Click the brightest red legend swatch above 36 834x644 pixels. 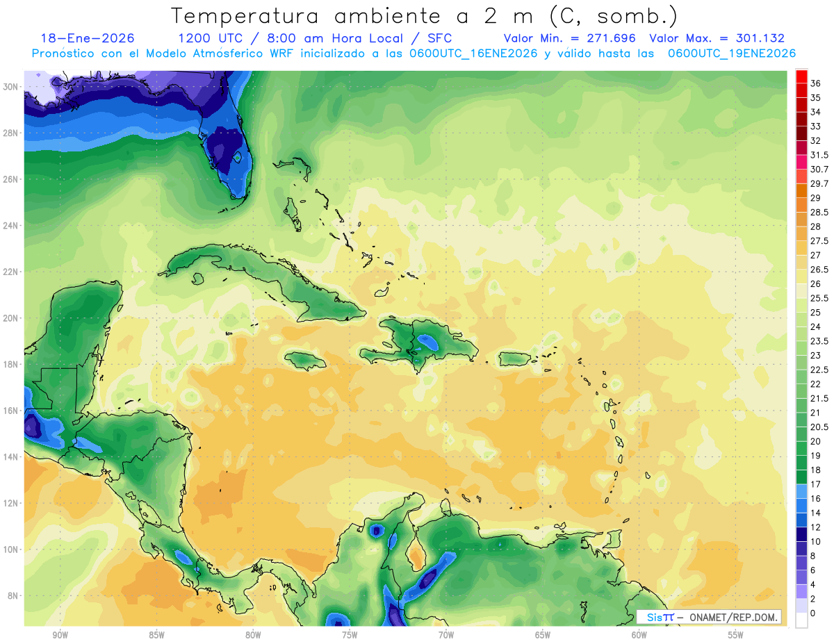[x=801, y=76]
